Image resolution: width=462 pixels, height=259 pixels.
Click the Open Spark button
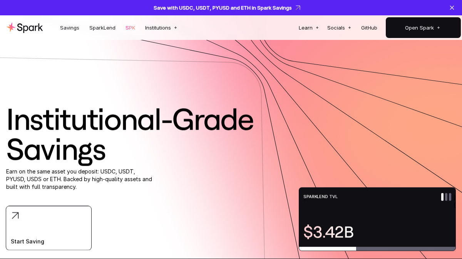[x=423, y=28]
